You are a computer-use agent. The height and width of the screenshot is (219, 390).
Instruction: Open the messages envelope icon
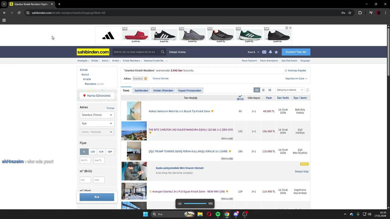point(264,52)
